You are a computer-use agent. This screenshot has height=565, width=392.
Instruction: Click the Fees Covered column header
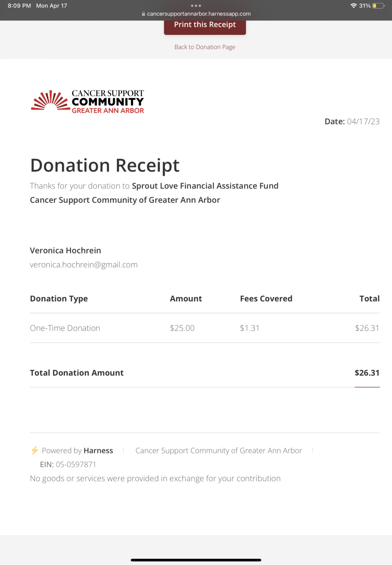point(266,299)
